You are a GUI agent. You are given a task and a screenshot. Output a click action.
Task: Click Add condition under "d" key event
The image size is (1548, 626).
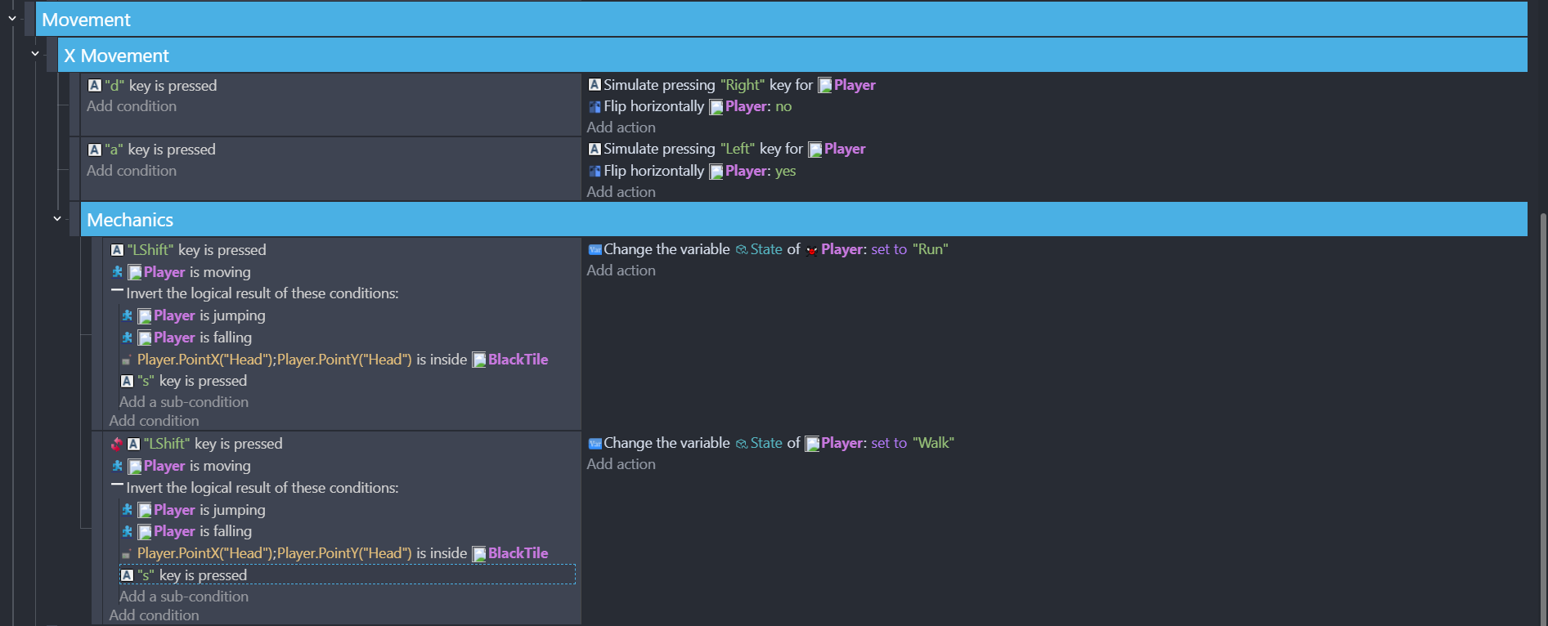(x=132, y=106)
